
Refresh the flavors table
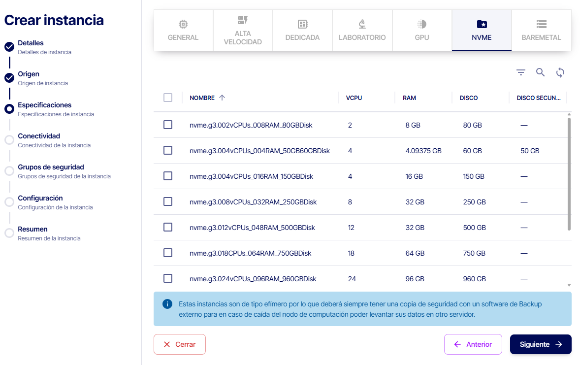point(560,72)
